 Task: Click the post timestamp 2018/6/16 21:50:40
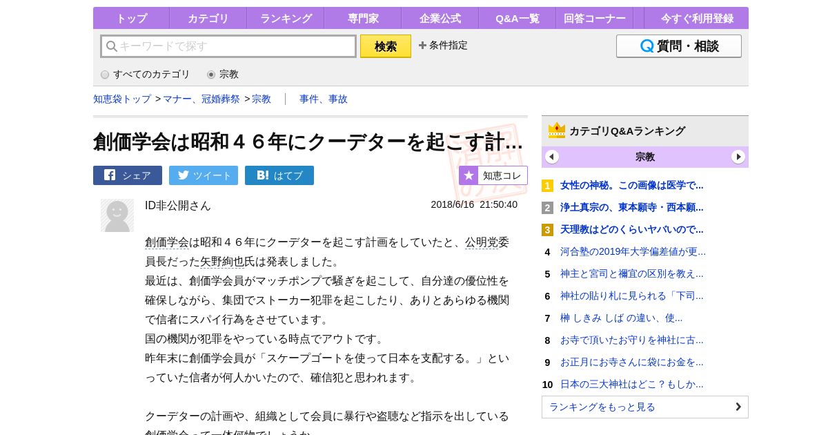(x=474, y=204)
